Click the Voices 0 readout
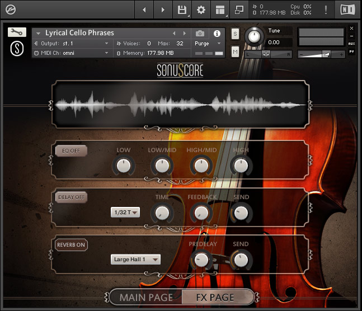Image resolution: width=362 pixels, height=311 pixels. (134, 44)
